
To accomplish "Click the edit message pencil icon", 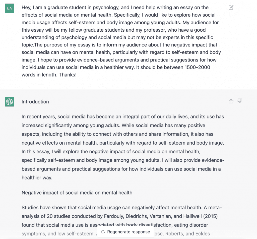I will 231,8.
